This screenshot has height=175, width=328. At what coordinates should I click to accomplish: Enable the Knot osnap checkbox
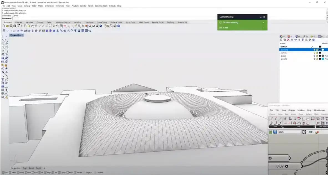(68, 173)
